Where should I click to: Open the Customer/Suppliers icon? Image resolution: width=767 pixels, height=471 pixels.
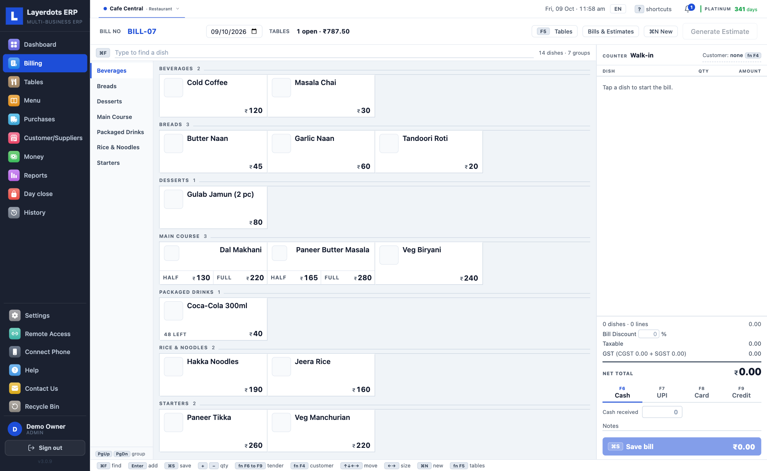tap(14, 138)
